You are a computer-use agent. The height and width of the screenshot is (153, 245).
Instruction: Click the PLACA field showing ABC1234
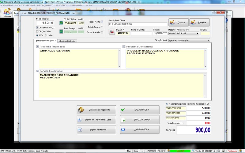[x=123, y=33]
